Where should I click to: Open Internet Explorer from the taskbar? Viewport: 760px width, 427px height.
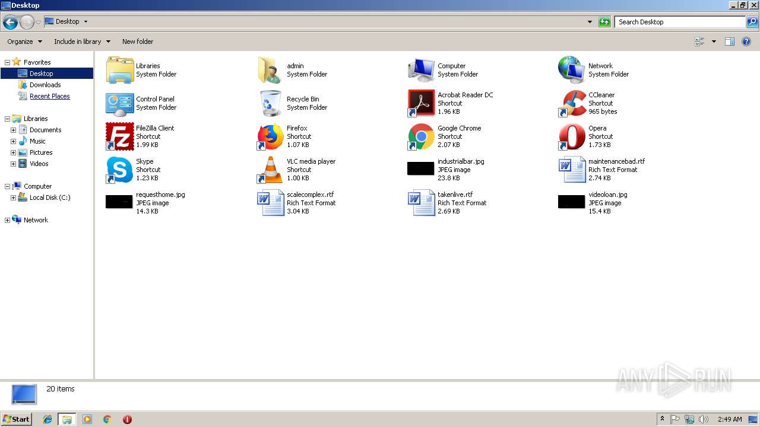coord(47,419)
